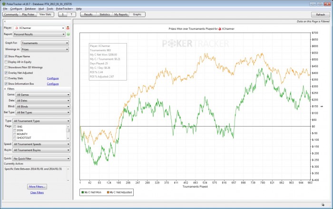
Task: Open the Player XCharmer dropdown
Action: [x=39, y=28]
